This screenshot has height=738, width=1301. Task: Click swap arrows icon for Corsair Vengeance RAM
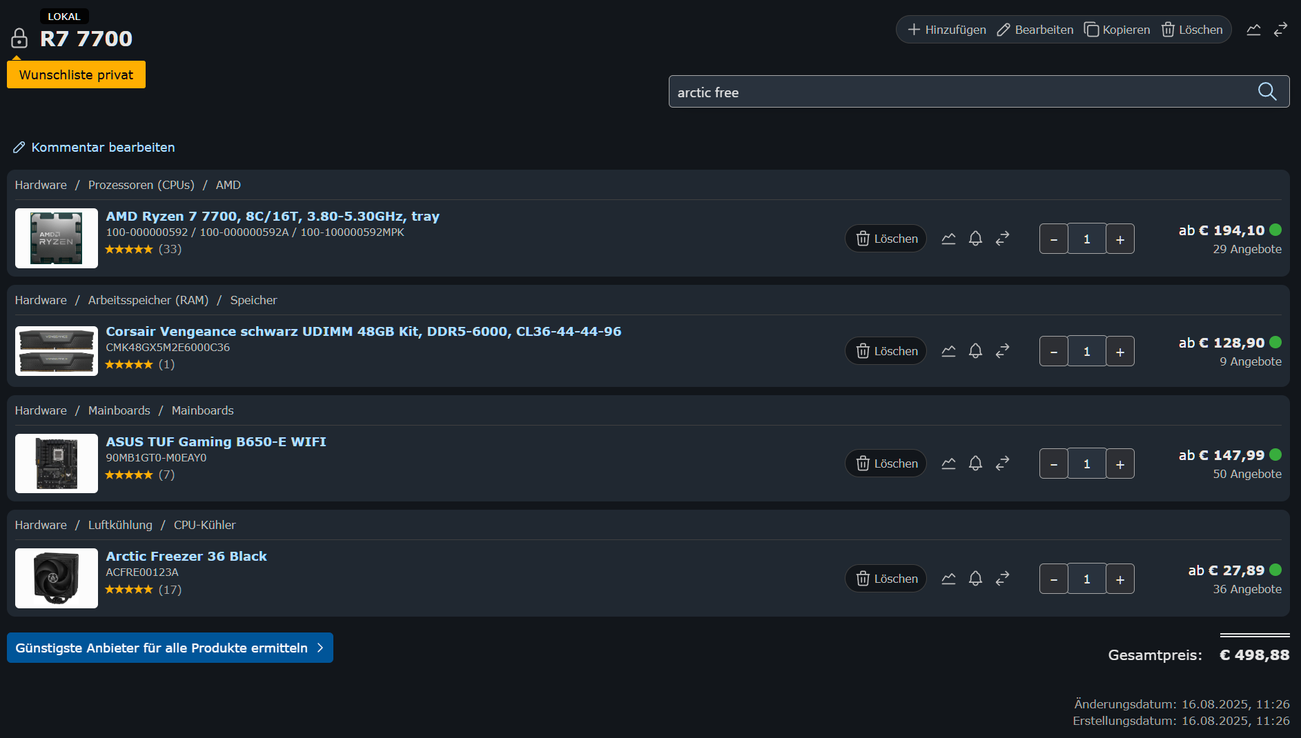pos(1002,351)
